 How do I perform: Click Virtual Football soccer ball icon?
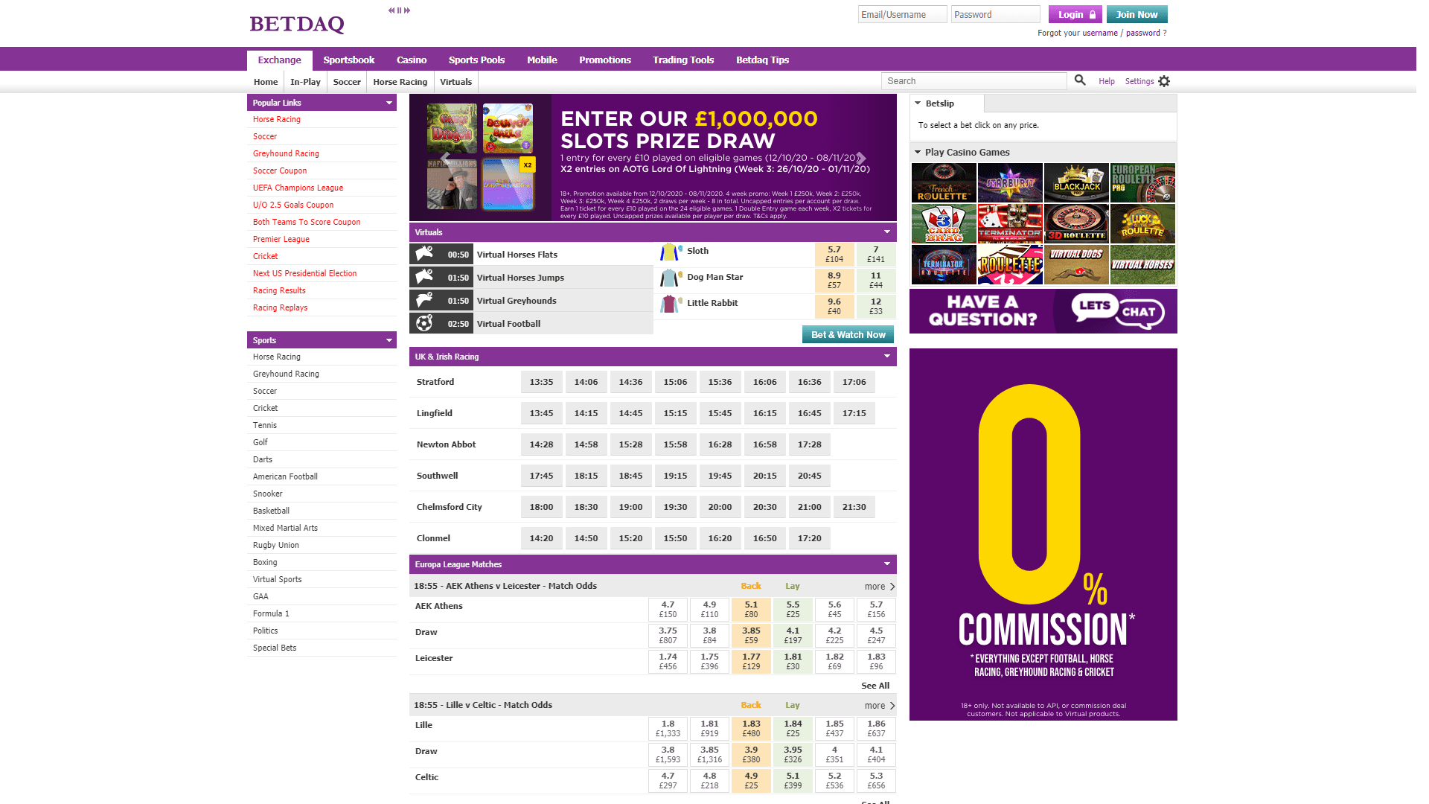pos(424,324)
